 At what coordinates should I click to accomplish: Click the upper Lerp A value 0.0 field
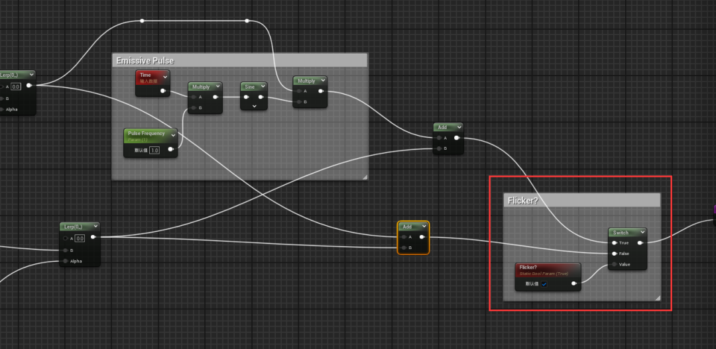click(15, 86)
